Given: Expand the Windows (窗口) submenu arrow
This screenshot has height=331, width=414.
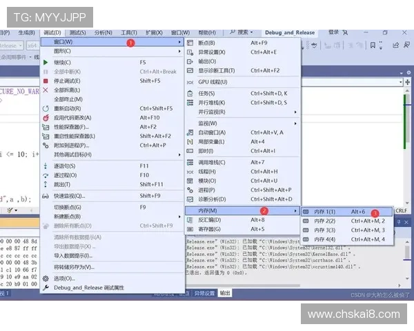Looking at the screenshot, I should [x=179, y=42].
